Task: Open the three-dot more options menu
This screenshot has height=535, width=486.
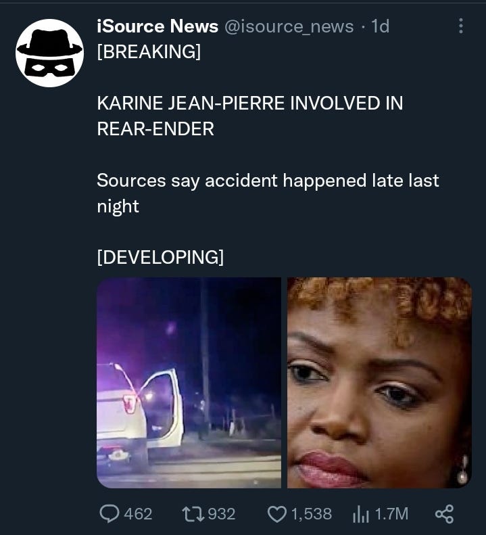Action: click(461, 26)
